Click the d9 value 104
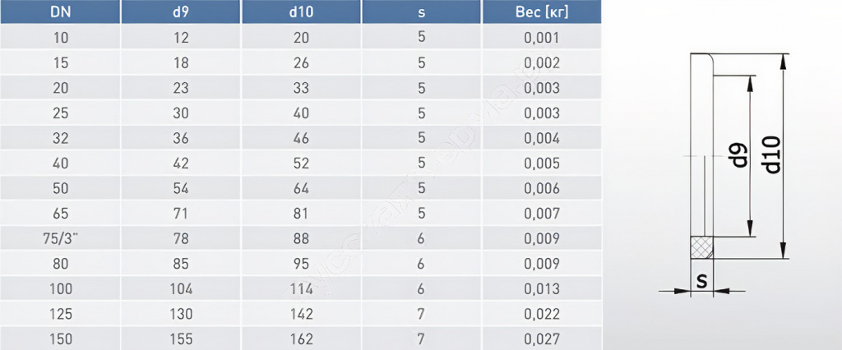842x350 pixels. (181, 288)
